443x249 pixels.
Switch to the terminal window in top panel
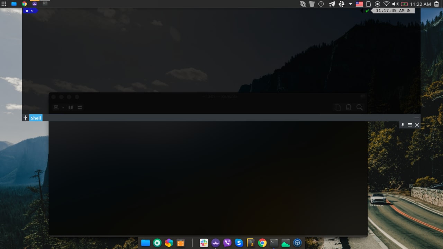[45, 3]
